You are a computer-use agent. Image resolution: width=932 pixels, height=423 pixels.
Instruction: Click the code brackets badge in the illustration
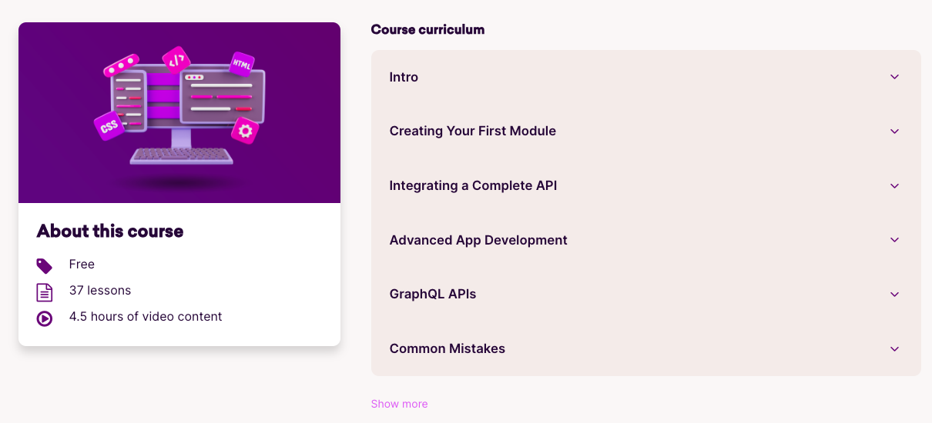pos(176,60)
